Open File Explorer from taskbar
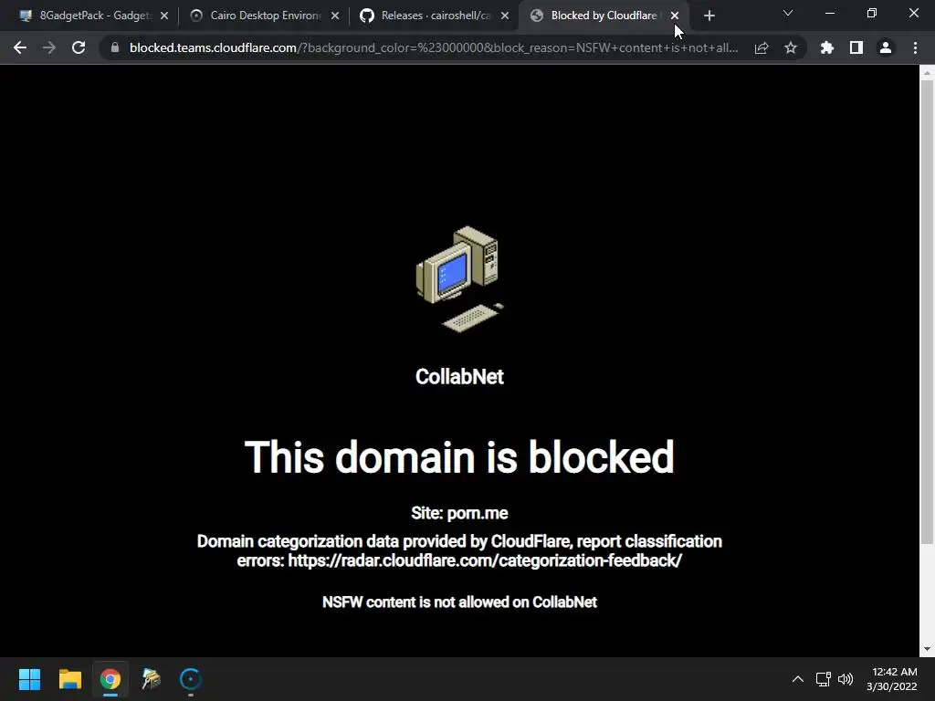Screen dimensions: 935x701 click(69, 679)
